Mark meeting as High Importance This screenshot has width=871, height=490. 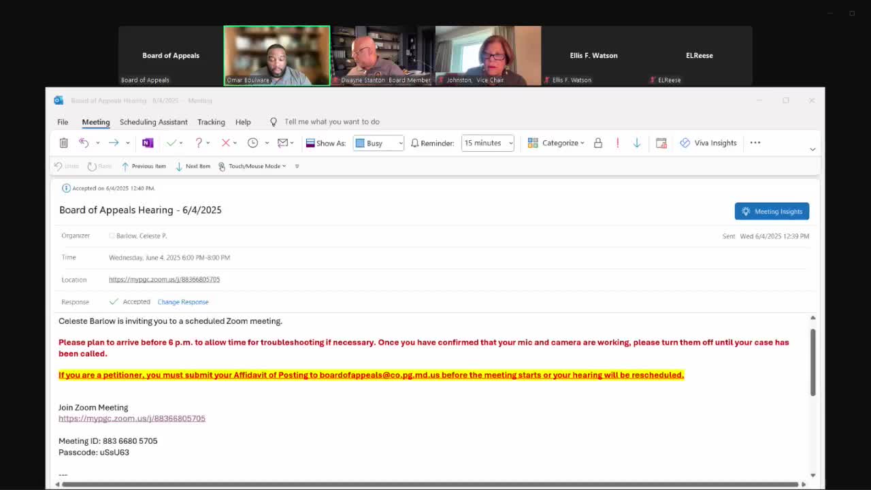[617, 143]
